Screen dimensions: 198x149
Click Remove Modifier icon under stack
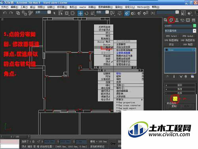point(186,77)
